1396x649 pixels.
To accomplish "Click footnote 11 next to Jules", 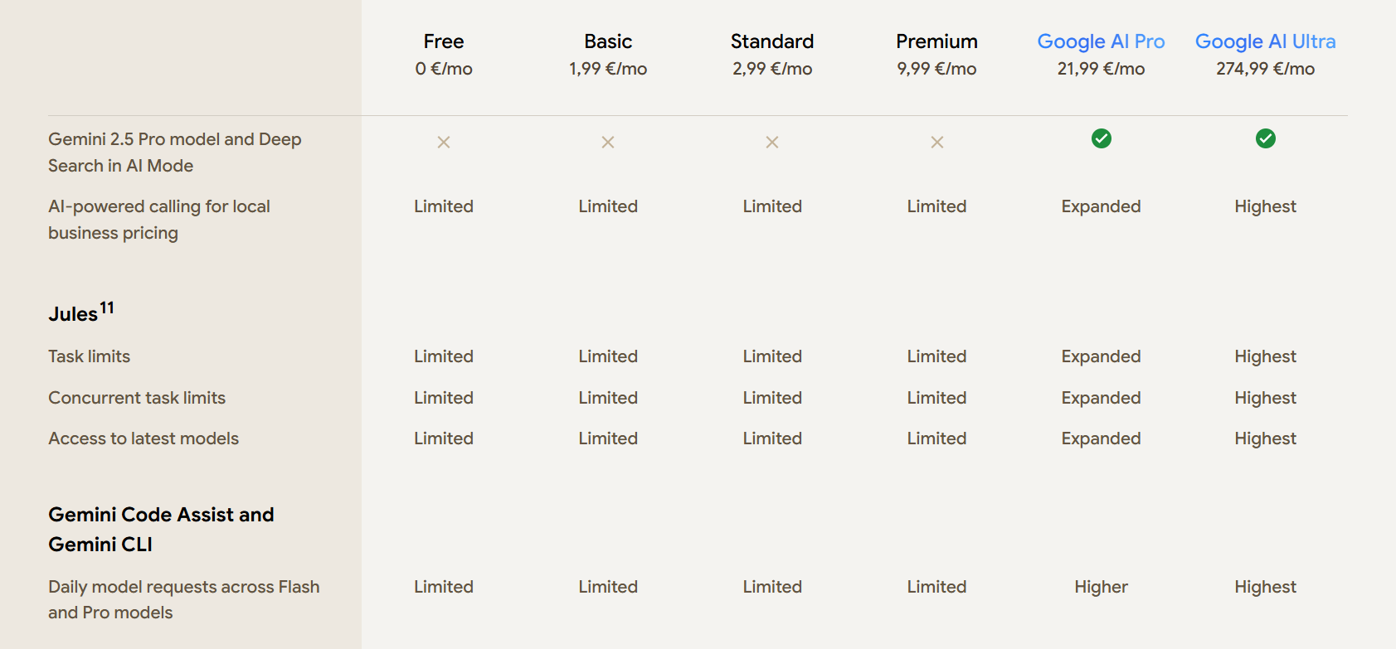I will [x=107, y=308].
